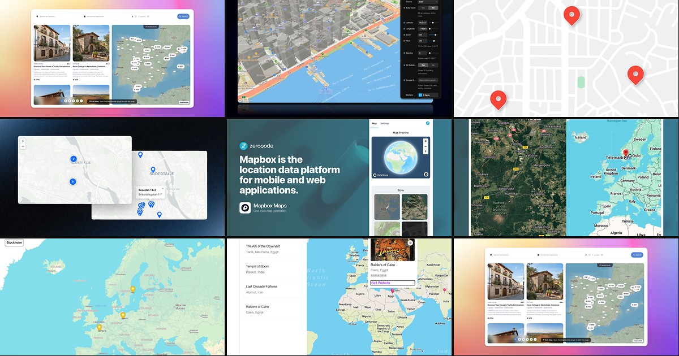Image resolution: width=679 pixels, height=356 pixels.
Task: Close the Raiders of Cairo map popup
Action: point(411,242)
